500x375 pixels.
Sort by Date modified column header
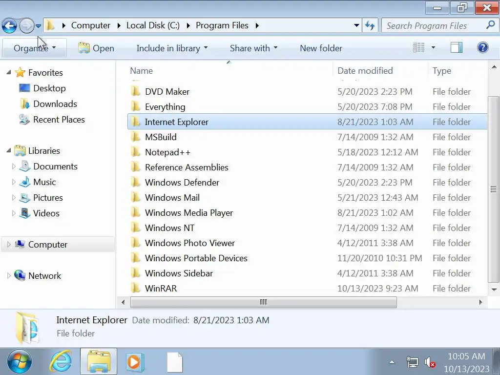point(365,71)
